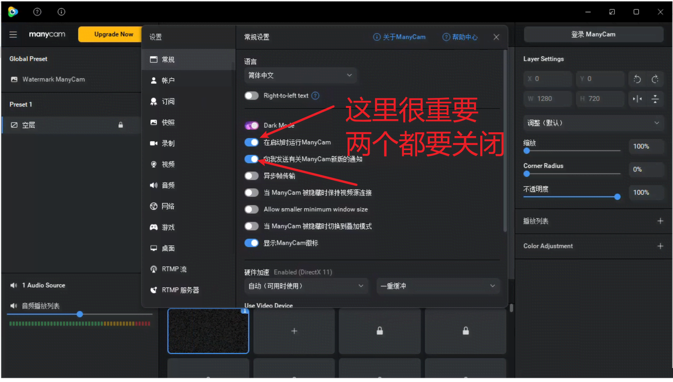The width and height of the screenshot is (673, 382).
Task: Click the ManyCam logo icon
Action: click(x=13, y=12)
